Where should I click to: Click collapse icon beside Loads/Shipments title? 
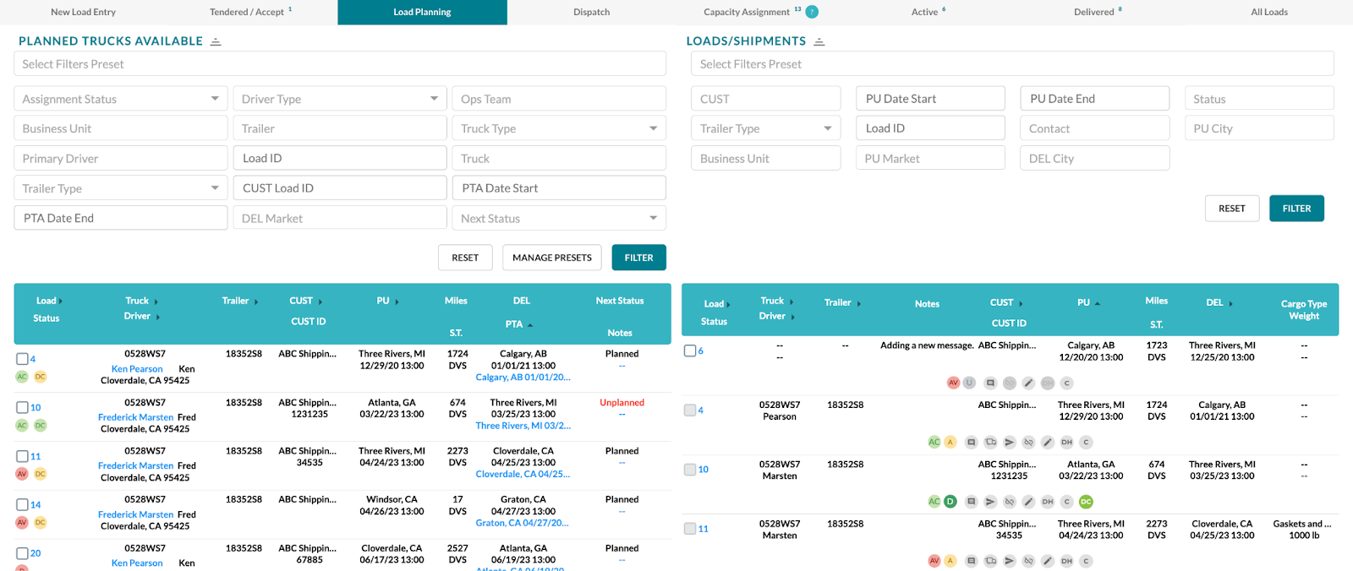click(x=819, y=41)
